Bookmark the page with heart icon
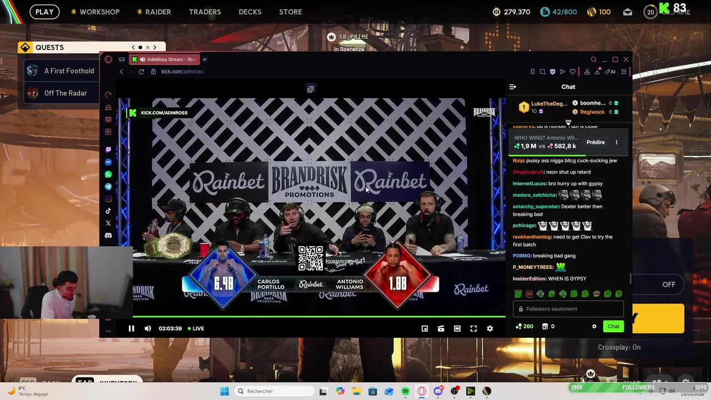Image resolution: width=711 pixels, height=400 pixels. [x=573, y=72]
